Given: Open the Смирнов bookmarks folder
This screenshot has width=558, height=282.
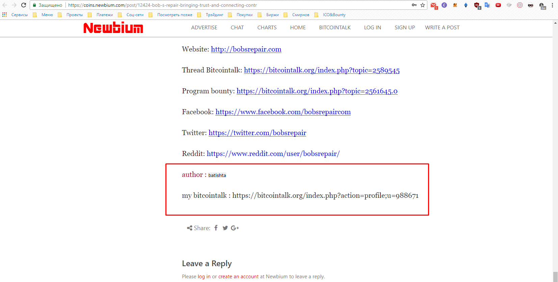Looking at the screenshot, I should [x=296, y=15].
